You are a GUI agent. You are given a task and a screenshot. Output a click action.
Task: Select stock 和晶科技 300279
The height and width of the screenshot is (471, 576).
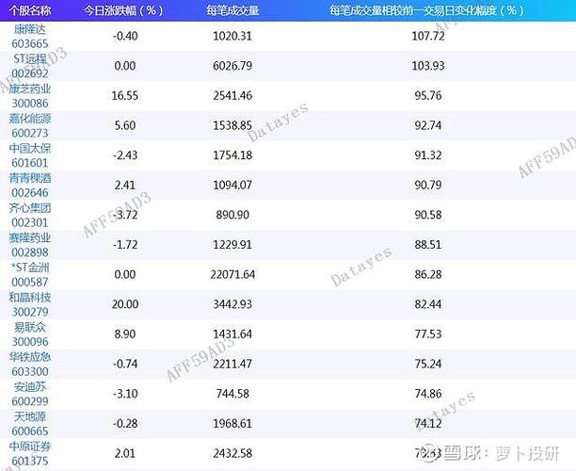point(30,304)
